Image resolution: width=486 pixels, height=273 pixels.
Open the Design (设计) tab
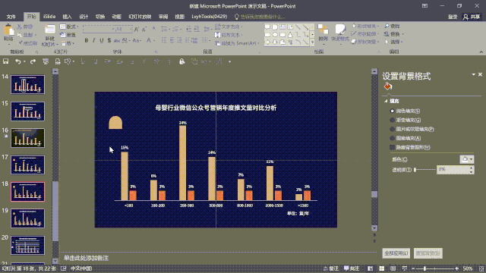[x=84, y=17]
